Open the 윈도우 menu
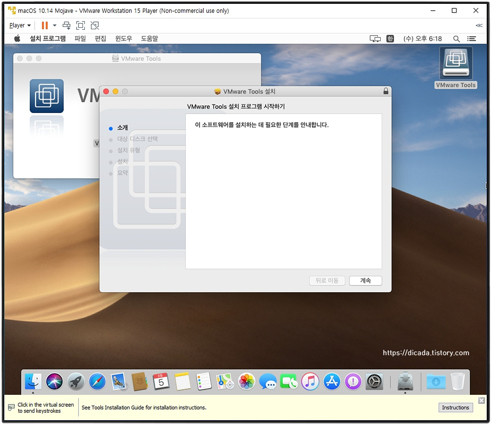This screenshot has width=492, height=425. coord(124,38)
